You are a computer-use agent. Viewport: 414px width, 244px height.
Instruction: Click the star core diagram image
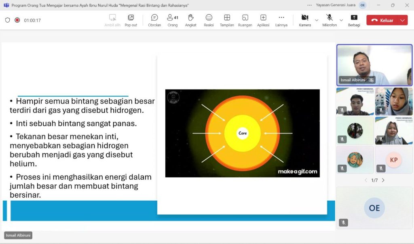tap(243, 133)
